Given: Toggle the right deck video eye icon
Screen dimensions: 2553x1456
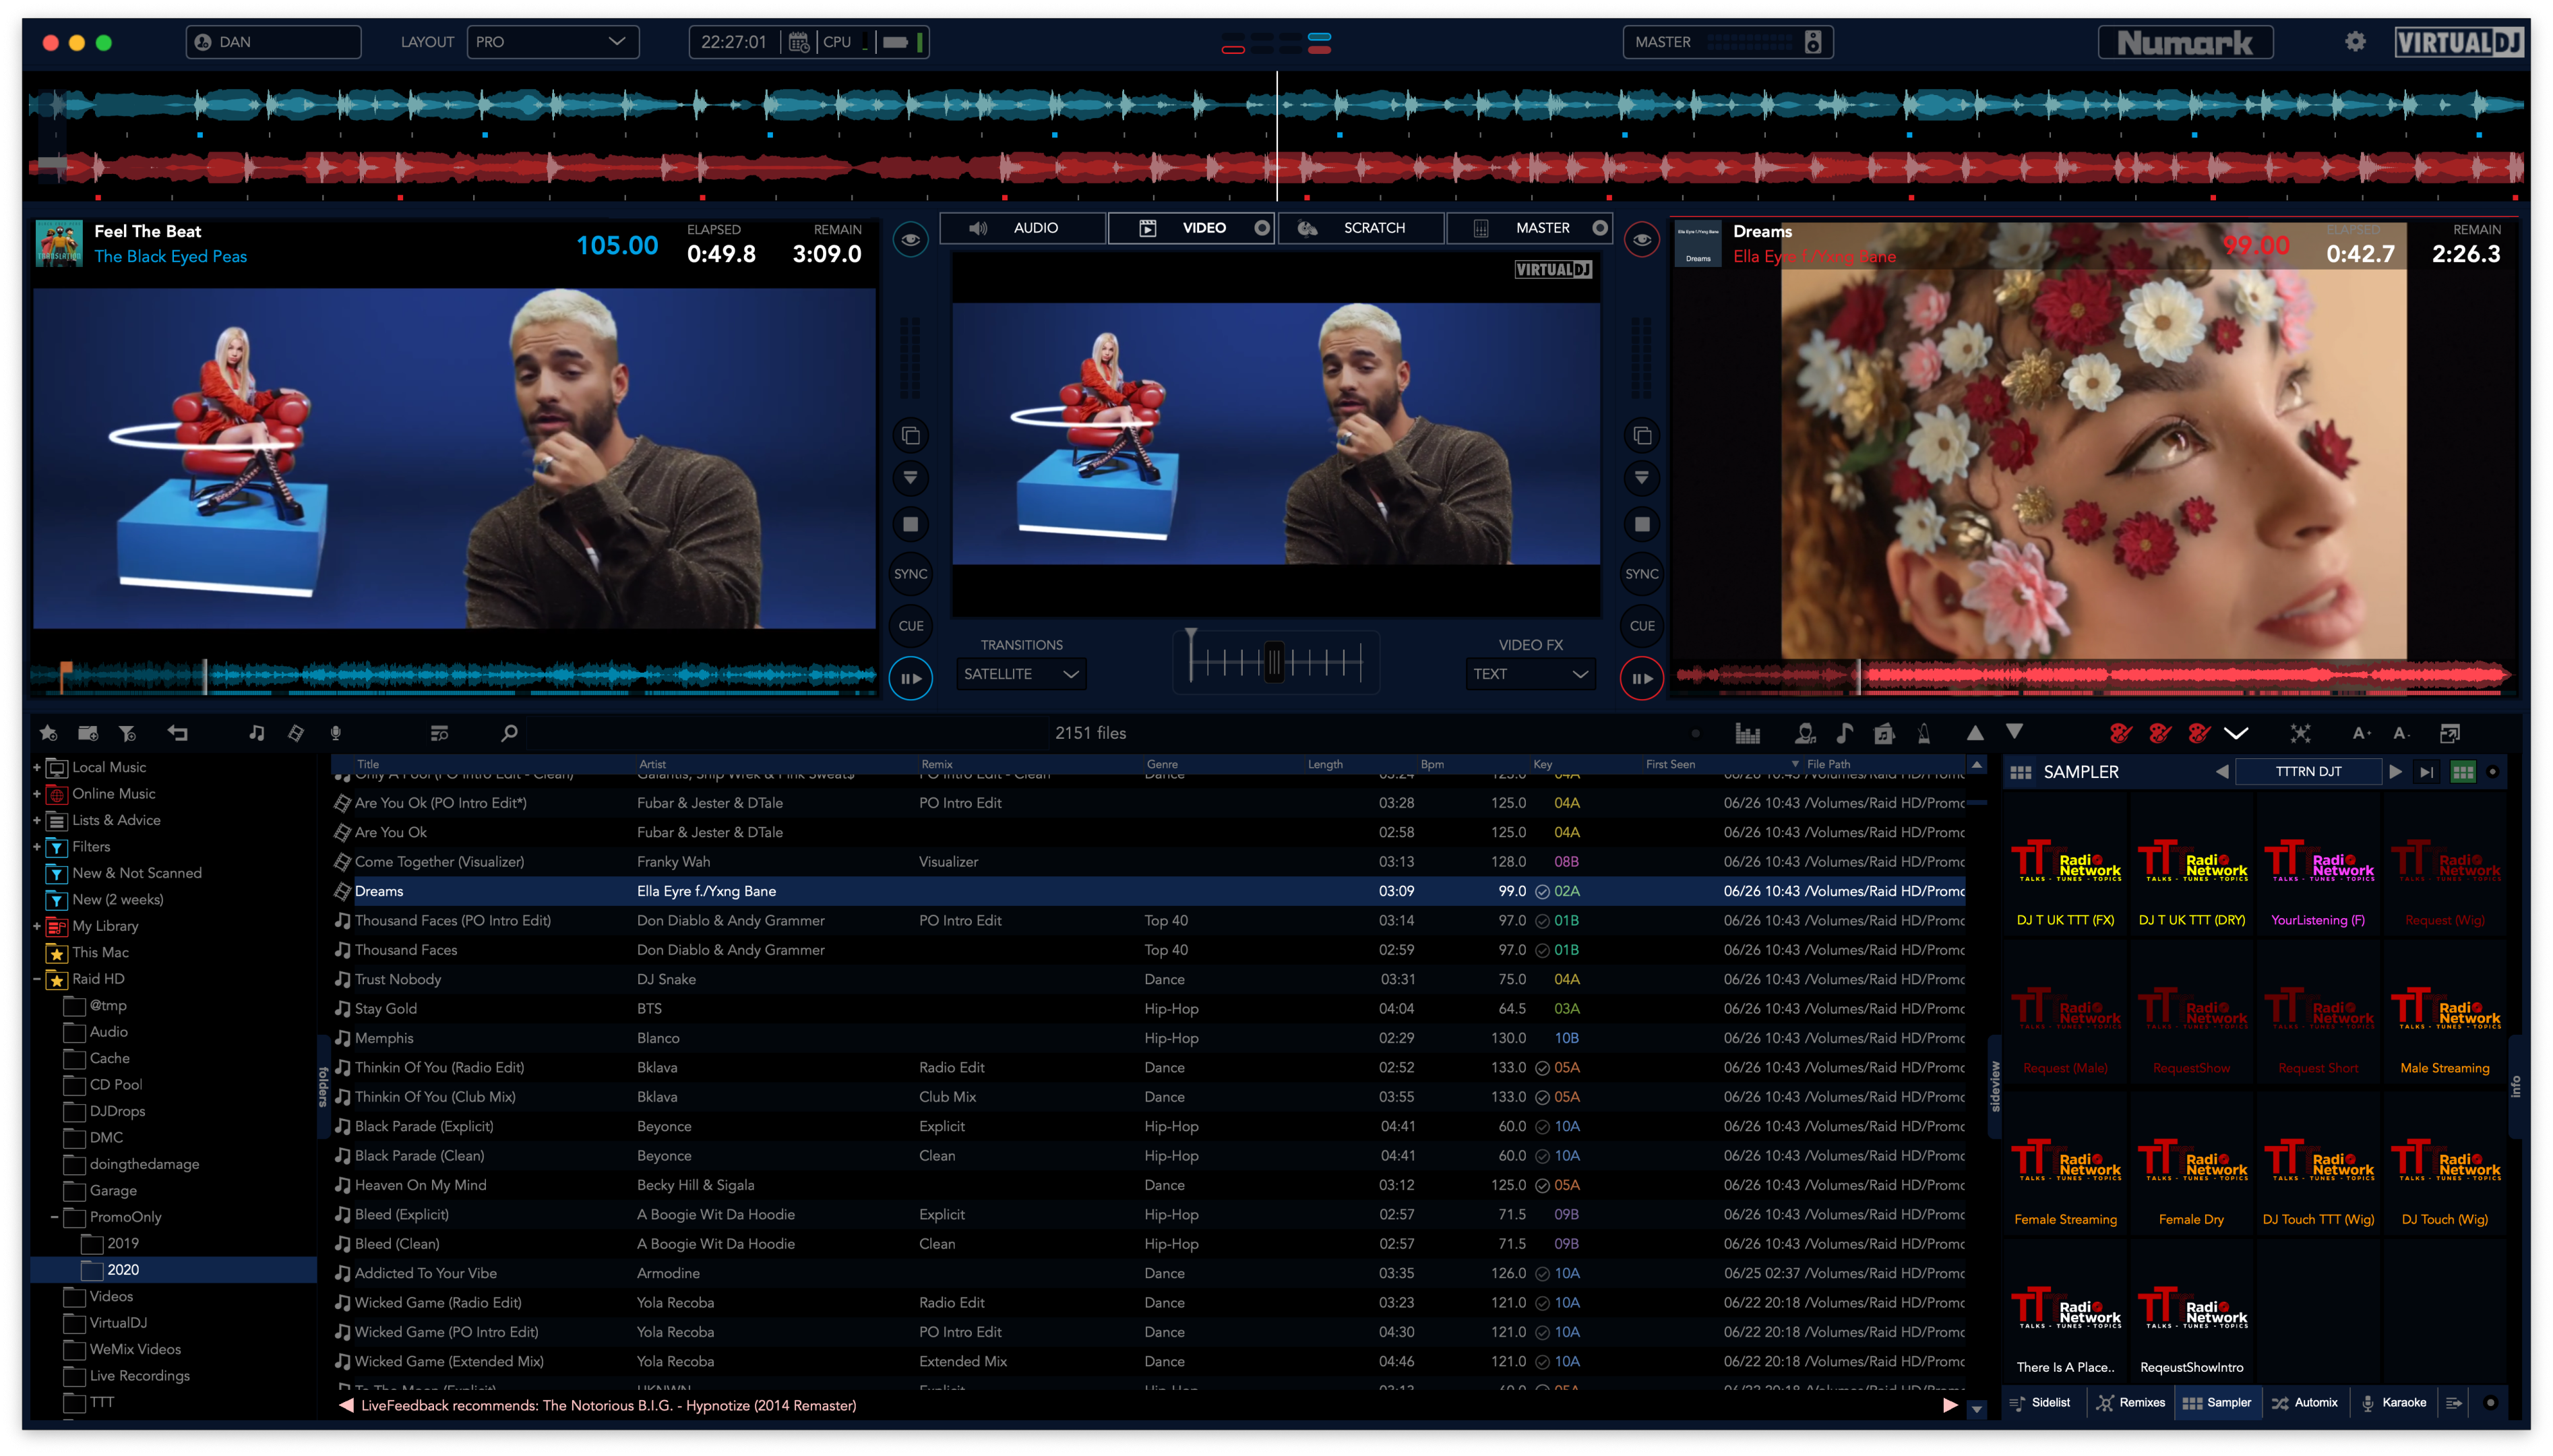Looking at the screenshot, I should click(1641, 240).
